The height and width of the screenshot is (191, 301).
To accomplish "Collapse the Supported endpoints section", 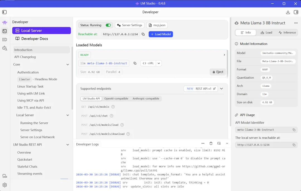I will 222,89.
